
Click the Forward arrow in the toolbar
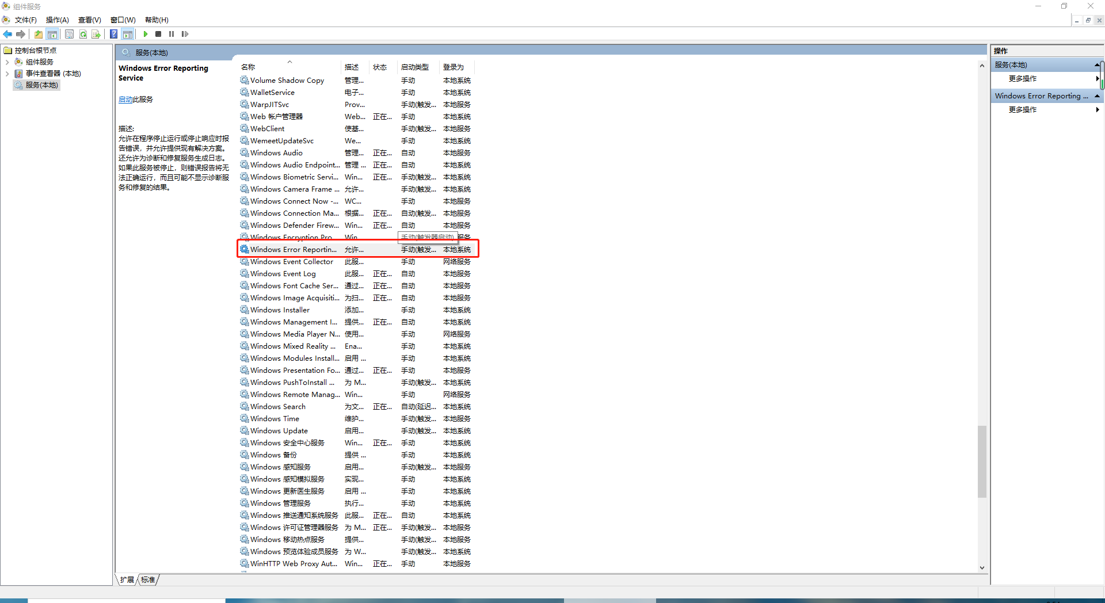point(21,34)
